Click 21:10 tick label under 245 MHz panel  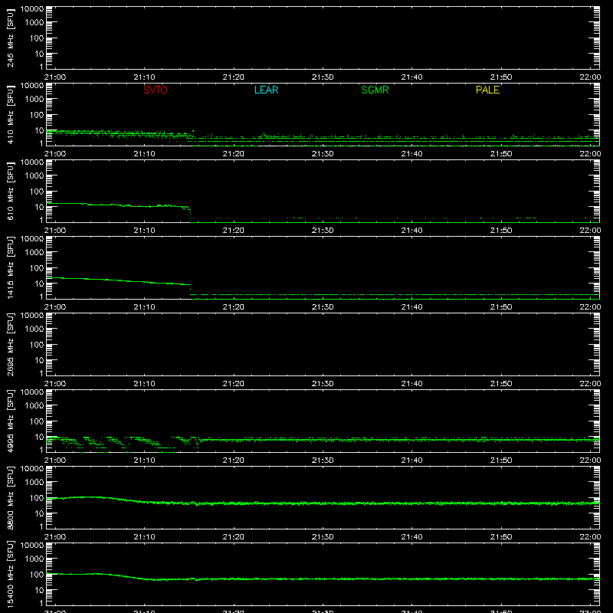point(144,77)
